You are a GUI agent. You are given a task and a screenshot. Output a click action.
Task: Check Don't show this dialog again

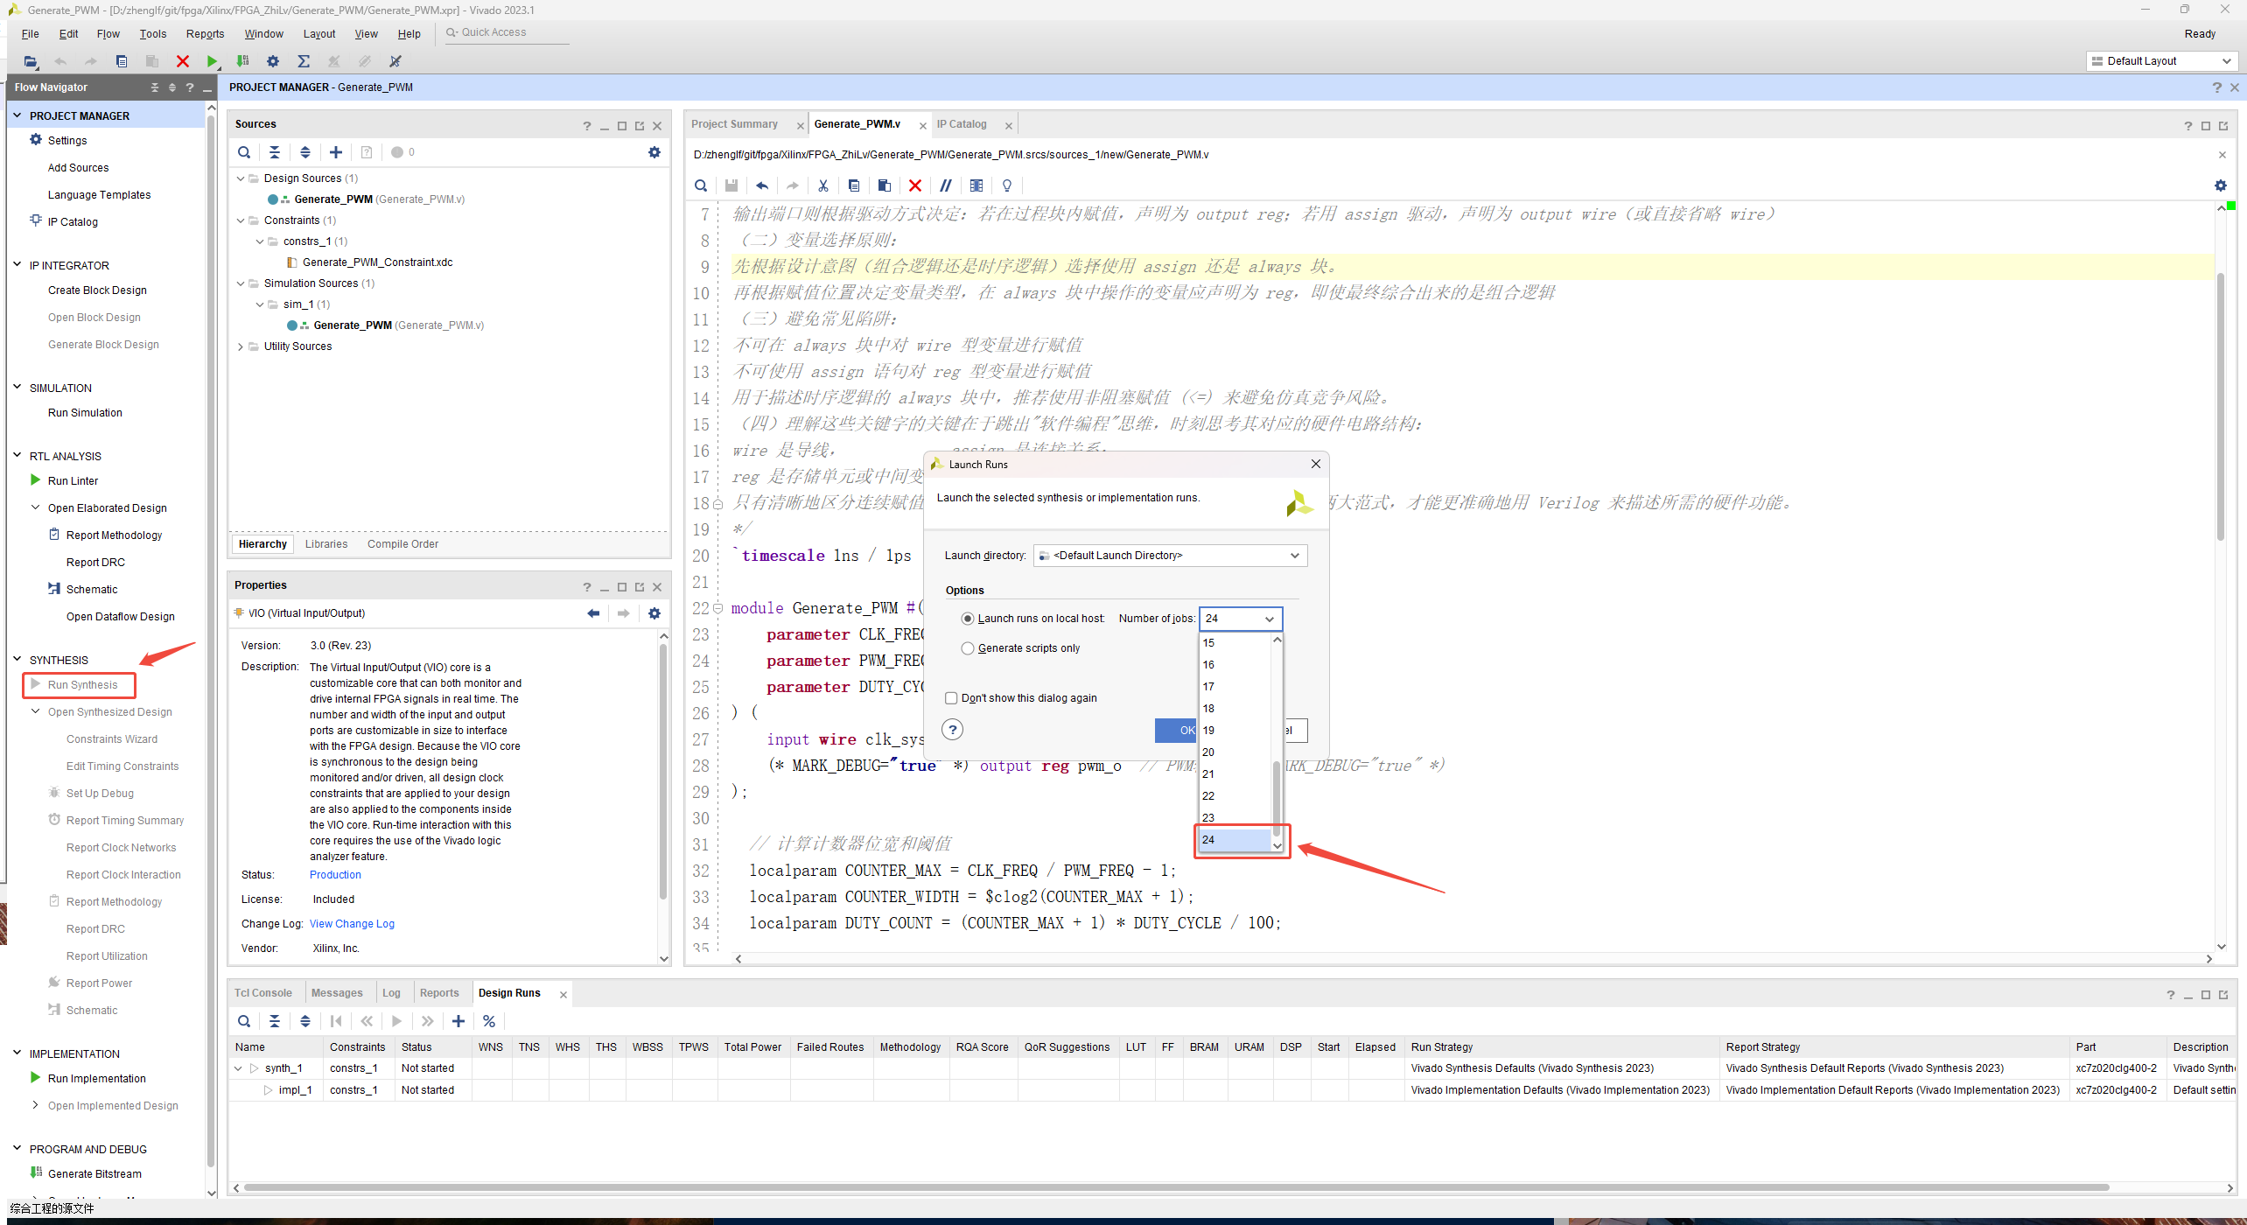[951, 698]
